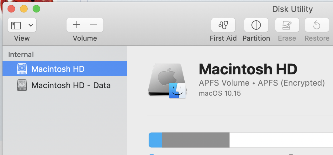The width and height of the screenshot is (333, 155).
Task: Click the large Macintosh HD drive image
Action: (167, 81)
